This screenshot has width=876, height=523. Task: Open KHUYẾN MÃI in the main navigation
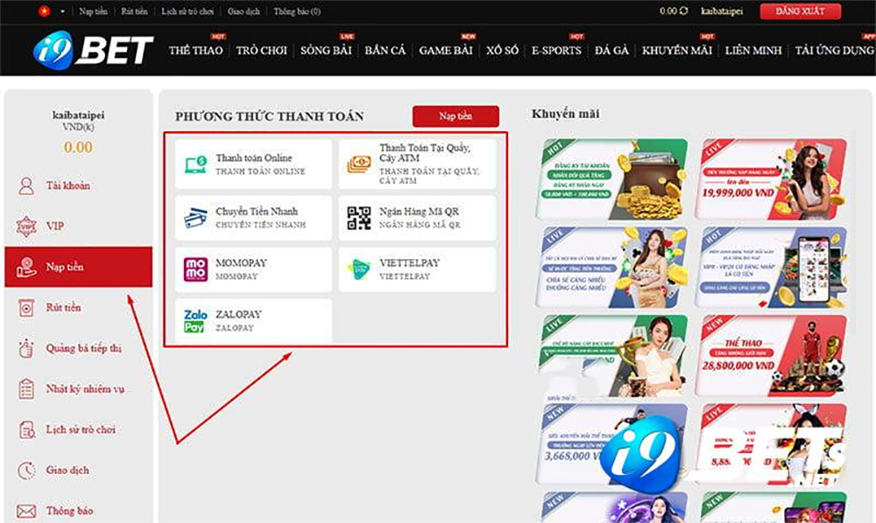[x=677, y=50]
